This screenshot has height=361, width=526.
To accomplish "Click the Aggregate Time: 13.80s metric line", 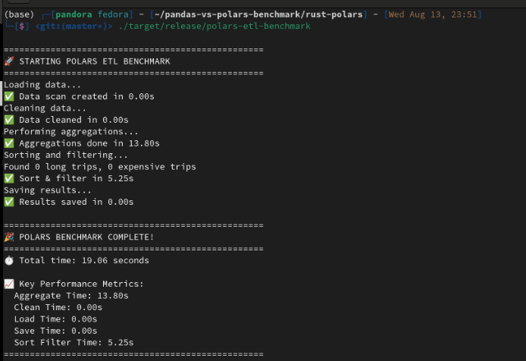I will click(x=71, y=296).
